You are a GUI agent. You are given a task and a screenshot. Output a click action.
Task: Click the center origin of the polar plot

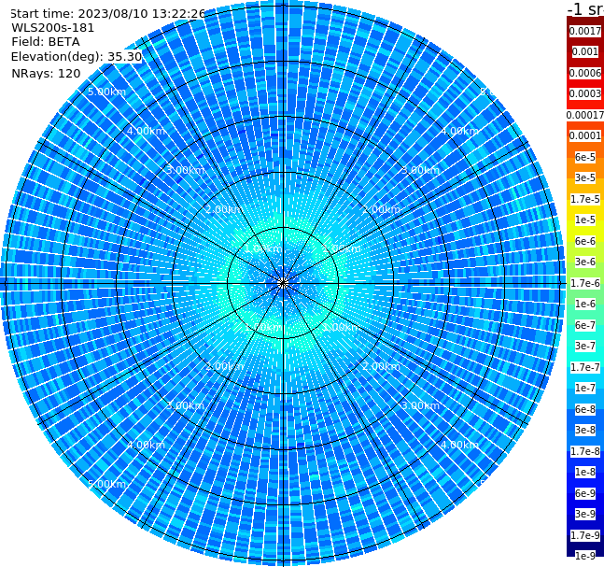coord(283,283)
